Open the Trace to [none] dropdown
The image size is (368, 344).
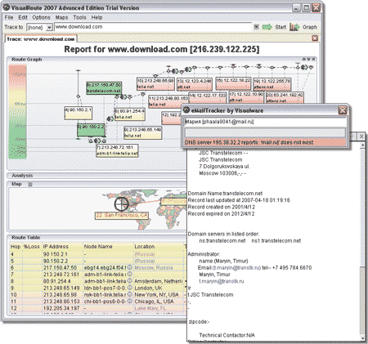click(x=49, y=27)
